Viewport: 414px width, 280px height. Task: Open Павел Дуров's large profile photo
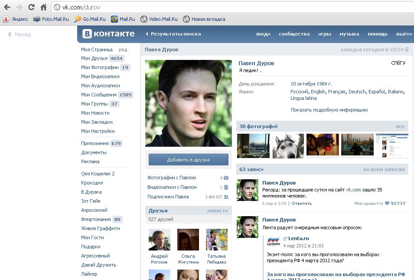189,103
